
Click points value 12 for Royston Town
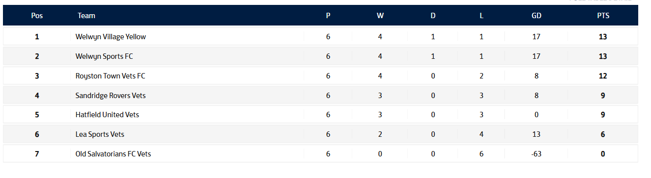click(x=603, y=76)
